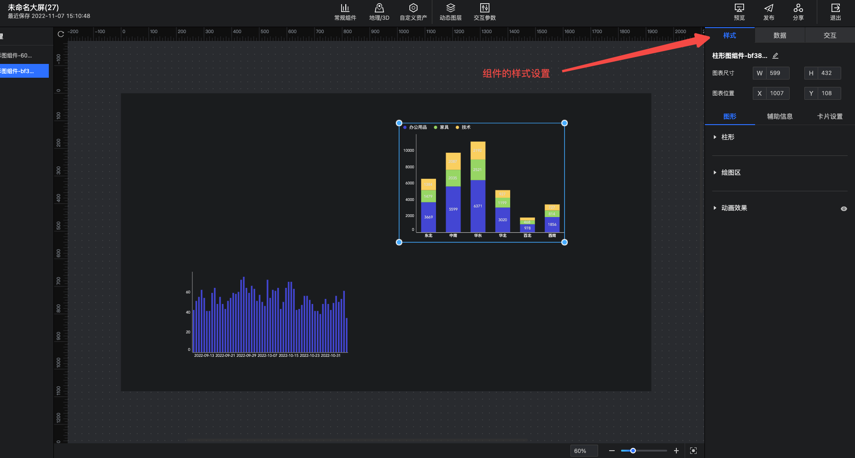Click the 预览 preview icon
Viewport: 855px width, 458px height.
739,12
